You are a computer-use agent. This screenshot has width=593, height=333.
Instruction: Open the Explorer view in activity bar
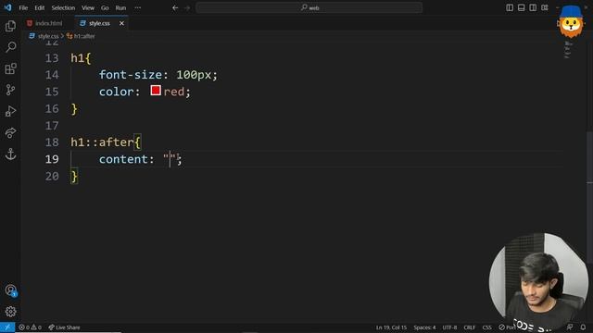tap(10, 26)
